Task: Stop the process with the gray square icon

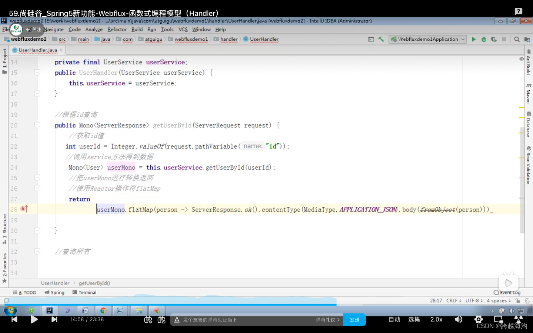Action: point(504,39)
